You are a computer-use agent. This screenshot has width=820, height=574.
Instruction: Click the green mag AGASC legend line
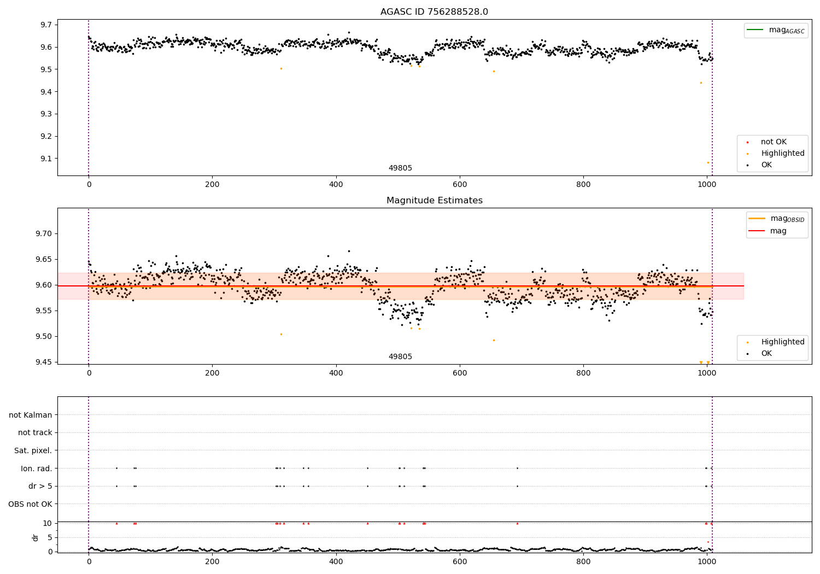coord(755,30)
